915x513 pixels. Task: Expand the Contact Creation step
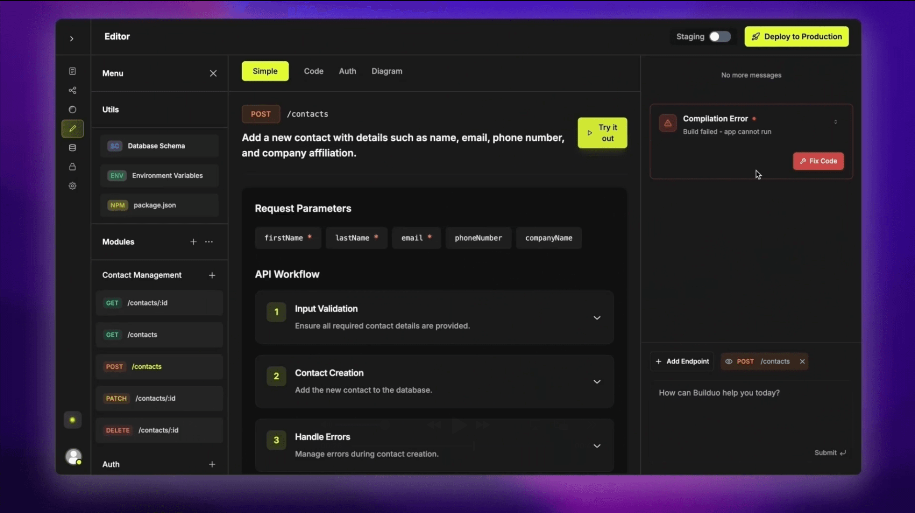point(597,381)
